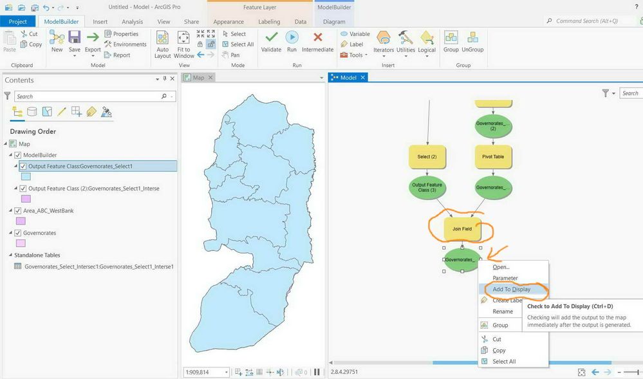The height and width of the screenshot is (379, 643).
Task: Switch to the Diagram ribbon tab
Action: pyautogui.click(x=334, y=21)
